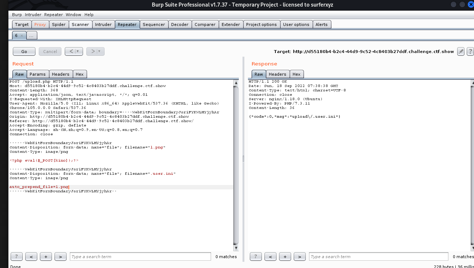Click the request pane vertical scrollbar
474x268 pixels.
[236, 165]
